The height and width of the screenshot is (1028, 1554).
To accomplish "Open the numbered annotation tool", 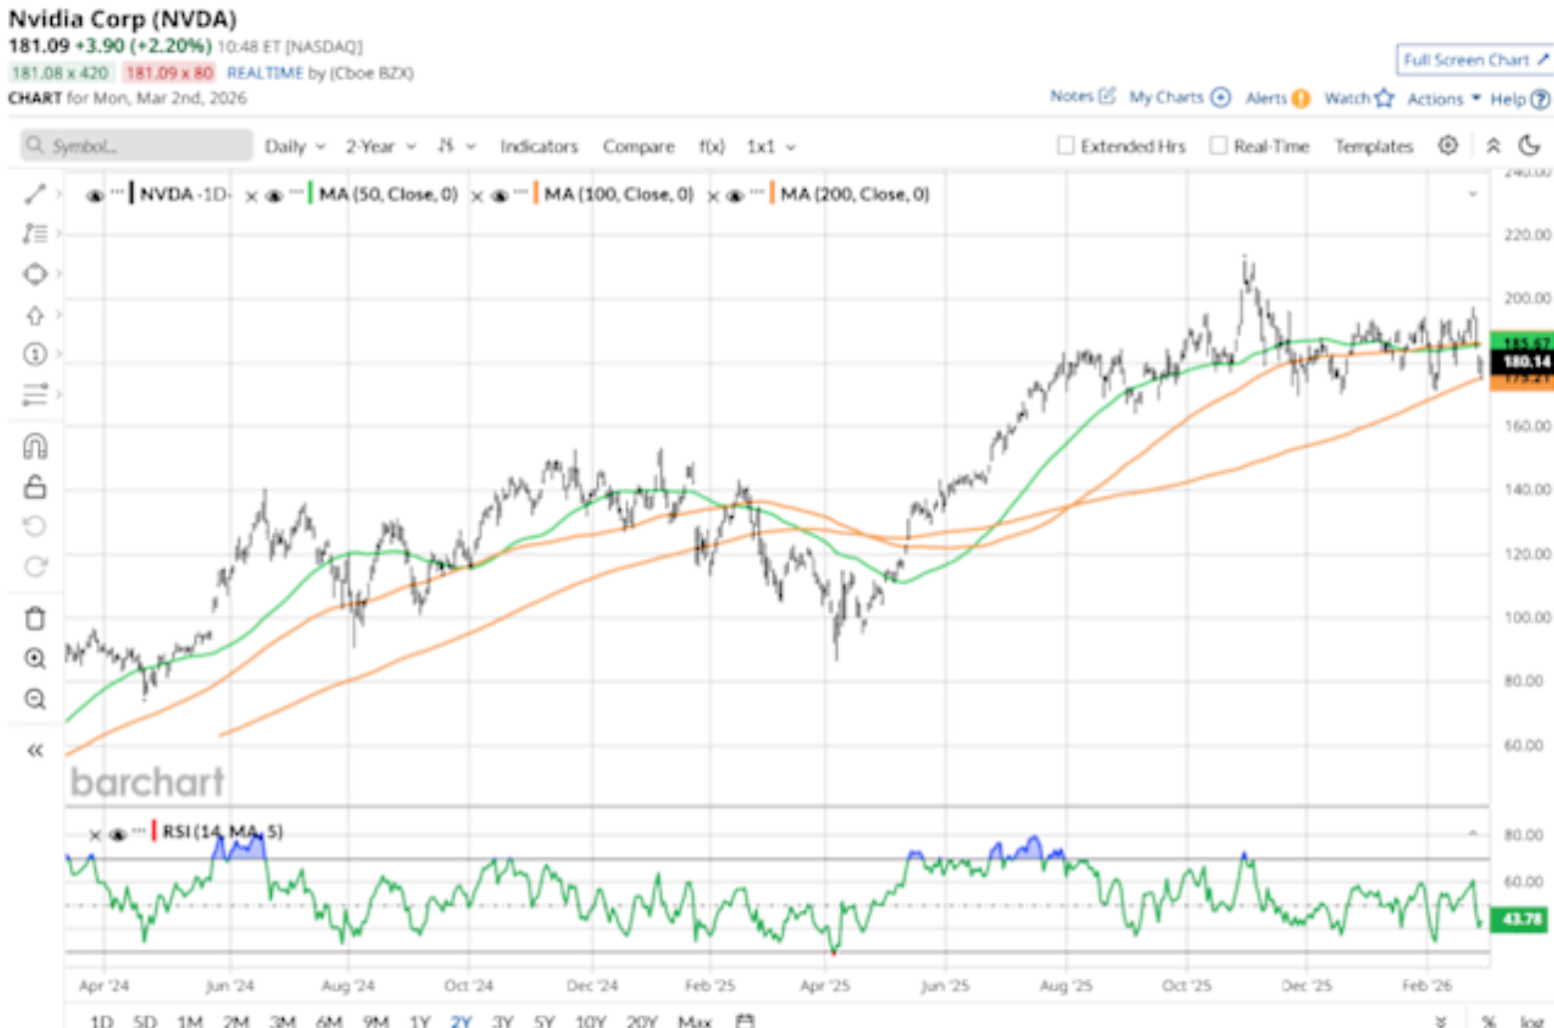I will click(35, 354).
